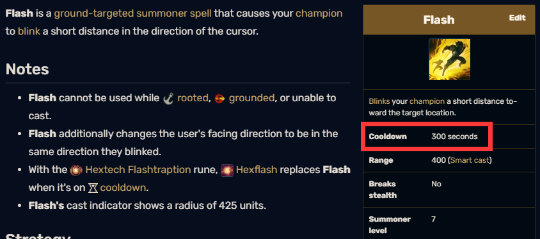The image size is (540, 239).
Task: Open the rooted text link
Action: pyautogui.click(x=193, y=98)
